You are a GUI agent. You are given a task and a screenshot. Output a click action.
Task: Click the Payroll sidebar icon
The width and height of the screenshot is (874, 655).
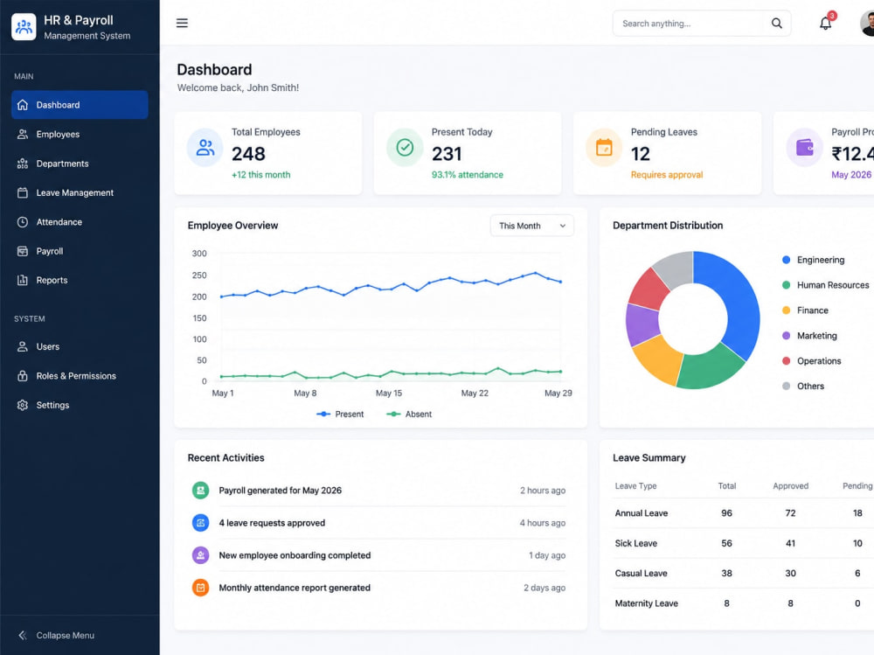[x=23, y=251]
